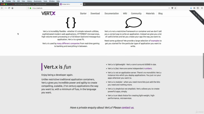Click 'Enjoy being a developer again.' text
Image resolution: width=204 pixels, height=114 pixels.
coord(57,75)
